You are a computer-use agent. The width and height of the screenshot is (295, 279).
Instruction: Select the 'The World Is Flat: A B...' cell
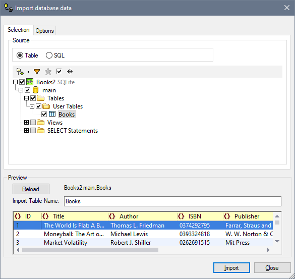click(x=75, y=226)
